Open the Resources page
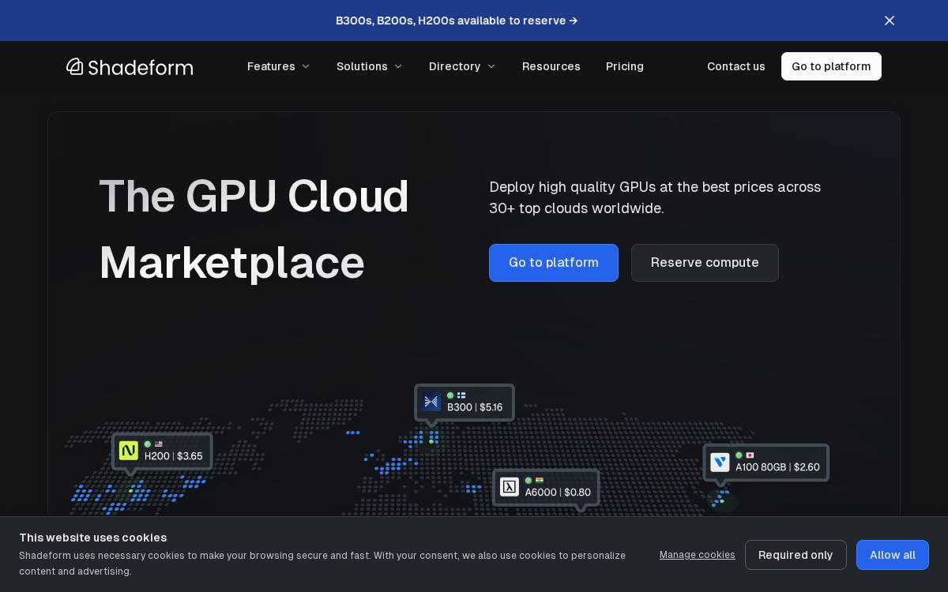948x592 pixels. [551, 66]
